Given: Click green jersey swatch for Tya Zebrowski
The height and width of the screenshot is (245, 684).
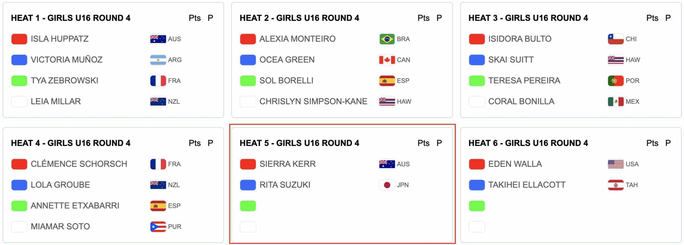Looking at the screenshot, I should click(x=19, y=81).
